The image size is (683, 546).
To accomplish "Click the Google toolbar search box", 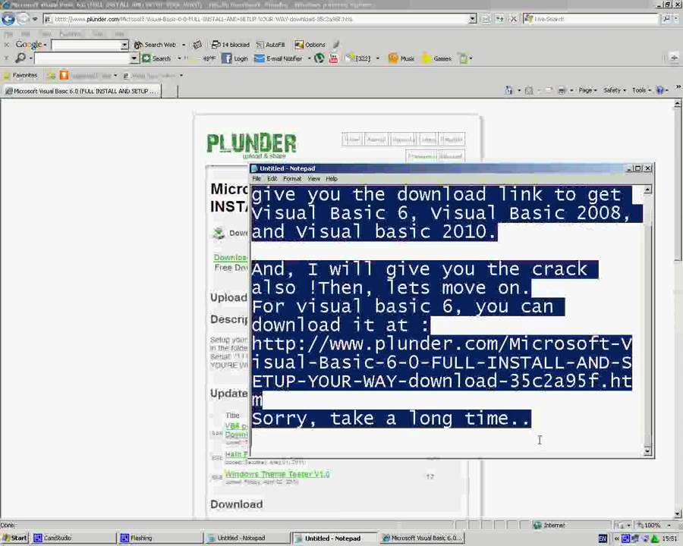I will tap(86, 45).
